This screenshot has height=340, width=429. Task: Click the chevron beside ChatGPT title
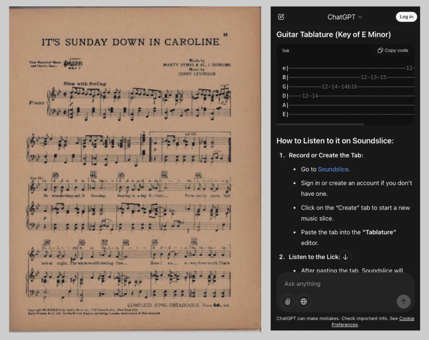360,17
